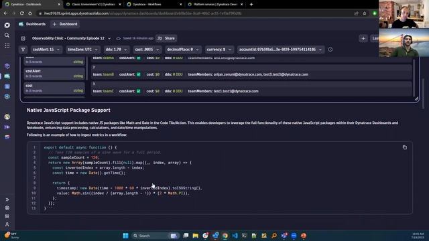The image size is (429, 241).
Task: Click the tile resize handle corner
Action: (416, 98)
